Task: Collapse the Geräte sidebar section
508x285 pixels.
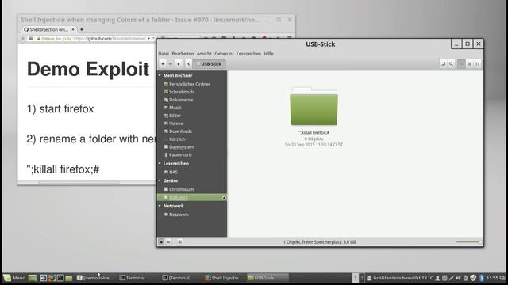Action: tap(160, 180)
